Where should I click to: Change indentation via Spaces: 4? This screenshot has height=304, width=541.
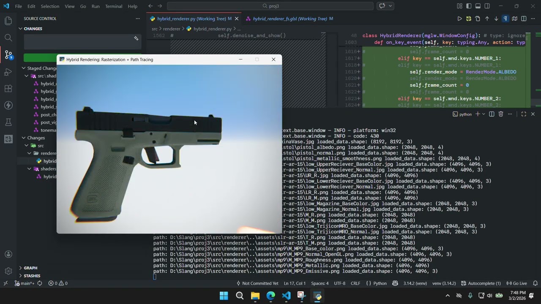320,283
